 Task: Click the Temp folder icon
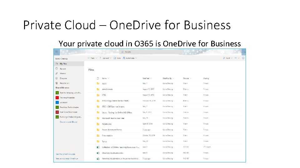98,141
